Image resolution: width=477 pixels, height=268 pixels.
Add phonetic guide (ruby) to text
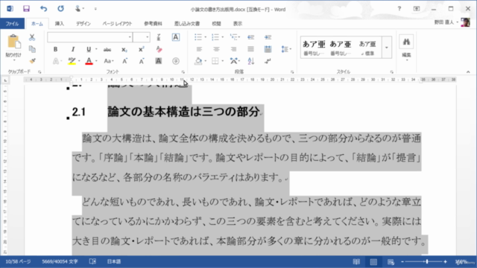[x=159, y=37]
